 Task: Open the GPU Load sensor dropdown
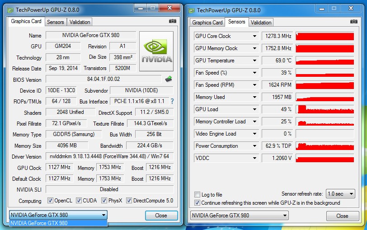click(254, 109)
